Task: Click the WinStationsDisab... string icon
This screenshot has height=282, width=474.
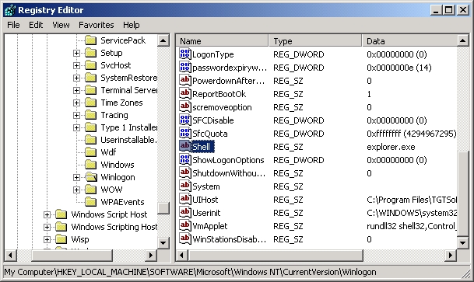Action: click(x=185, y=239)
